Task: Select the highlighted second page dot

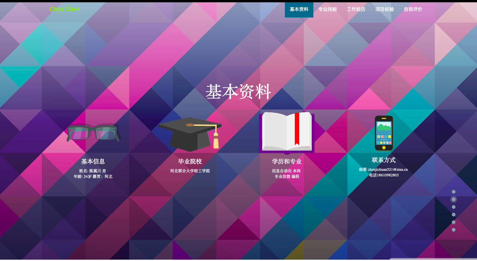Action: [453, 200]
